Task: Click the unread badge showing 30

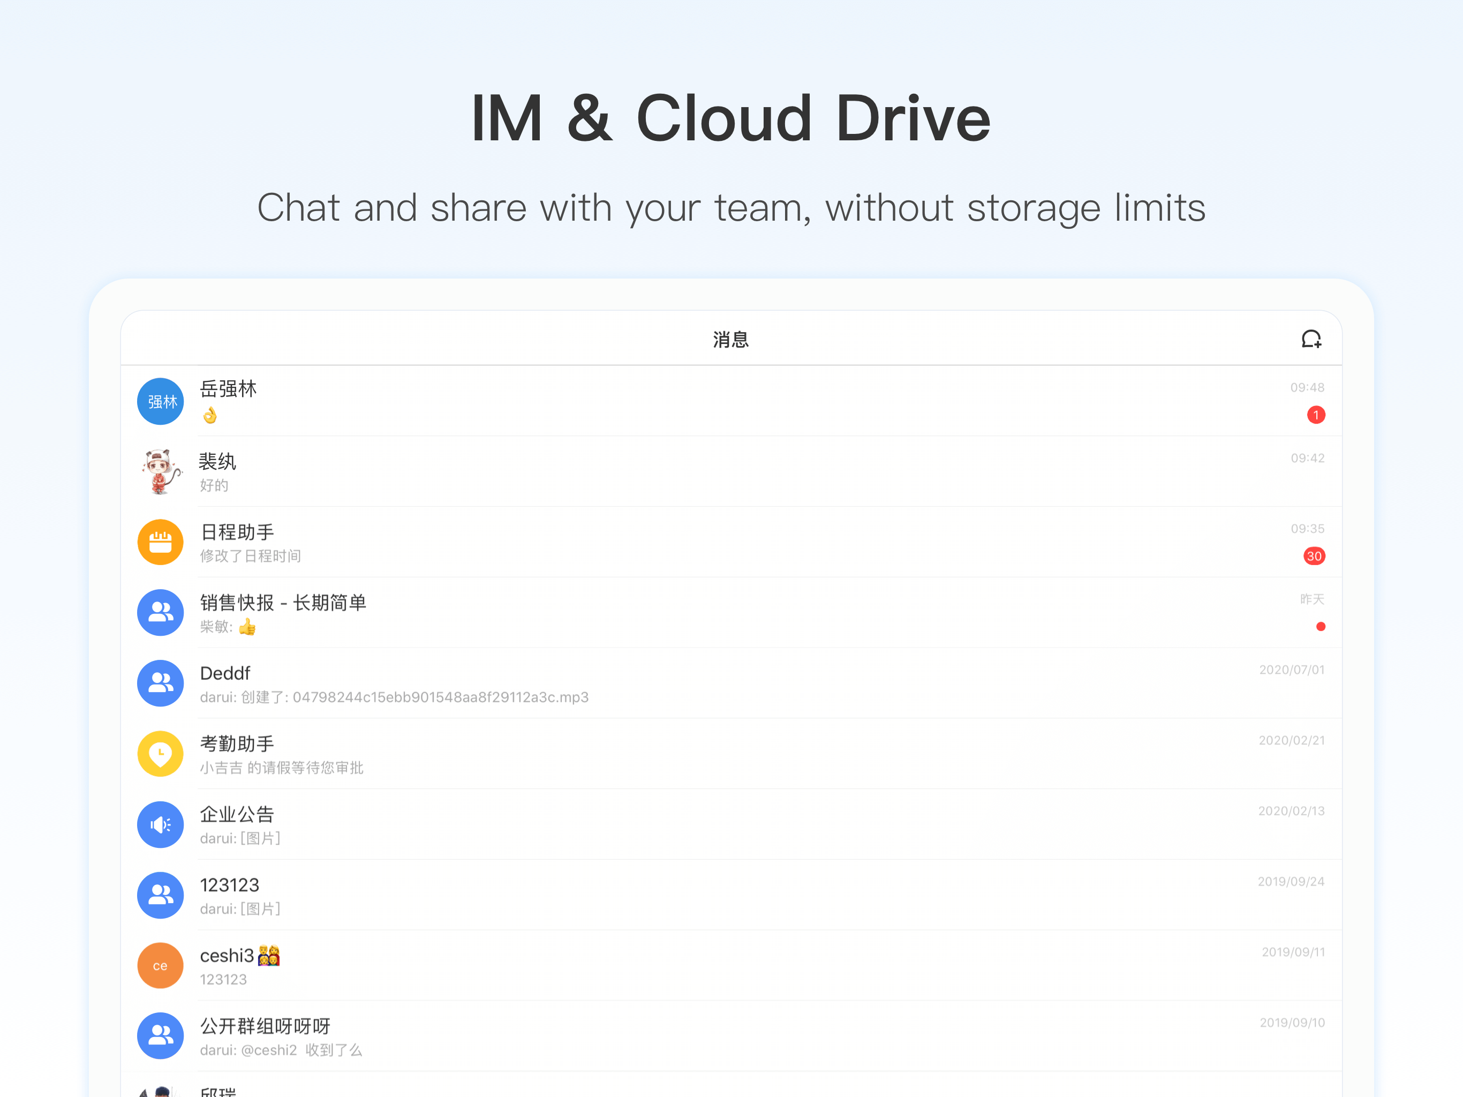Action: coord(1315,556)
